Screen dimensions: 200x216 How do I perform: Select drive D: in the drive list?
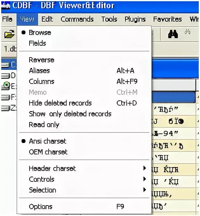(9, 76)
